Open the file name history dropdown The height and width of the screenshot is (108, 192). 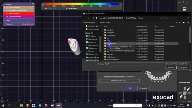163,64
